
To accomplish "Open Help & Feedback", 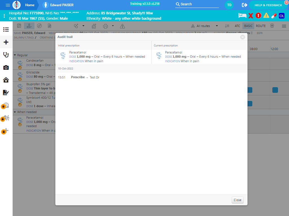I will [x=268, y=5].
